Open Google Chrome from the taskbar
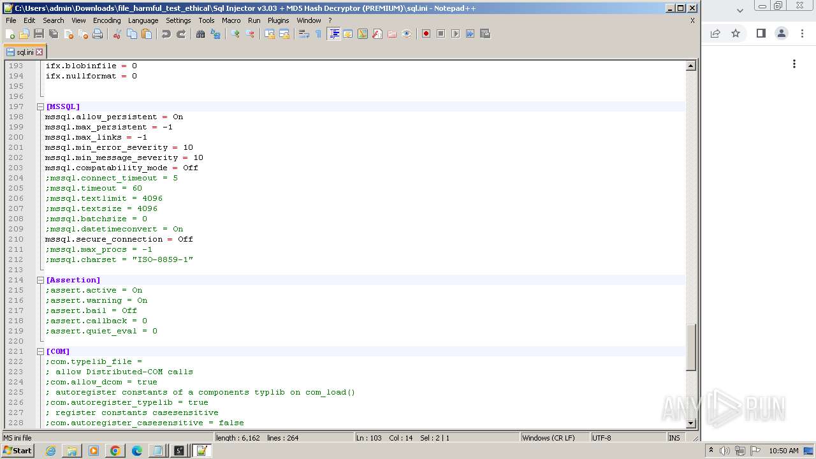Viewport: 816px width, 459px height. click(x=115, y=451)
